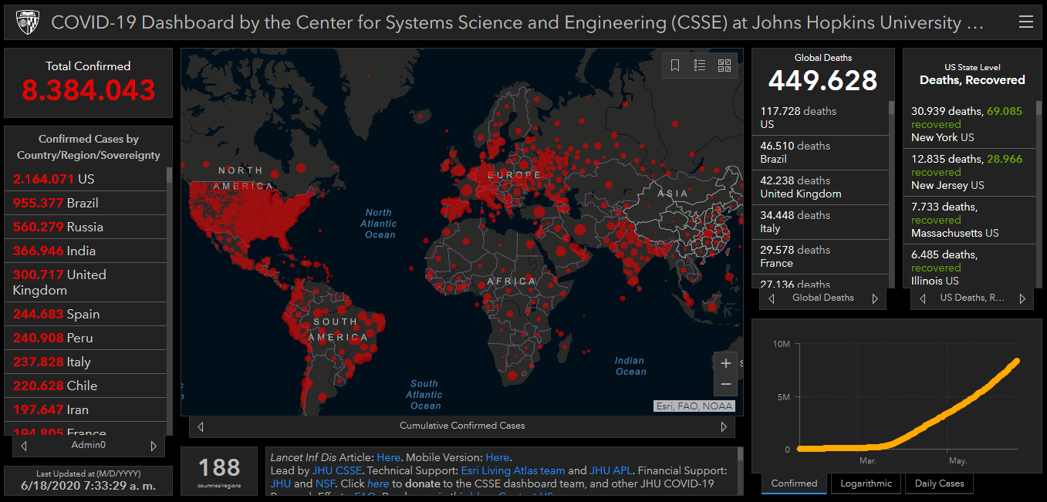Screen dimensions: 1047x502
Task: Click right arrow next to Global Deaths tab
Action: click(875, 298)
